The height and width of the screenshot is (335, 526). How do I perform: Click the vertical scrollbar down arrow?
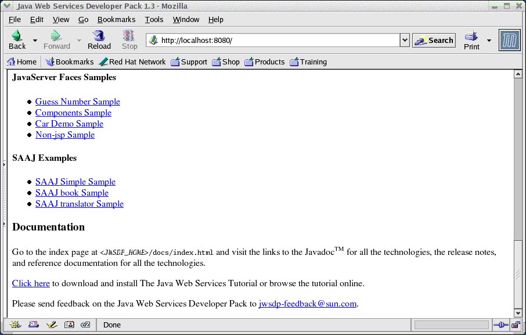[x=518, y=313]
